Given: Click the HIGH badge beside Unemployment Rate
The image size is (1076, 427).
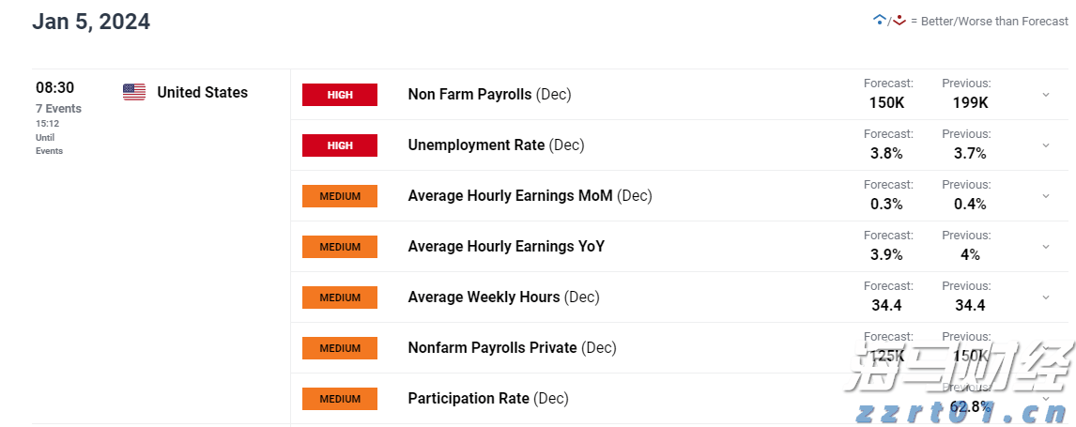Looking at the screenshot, I should [x=340, y=145].
